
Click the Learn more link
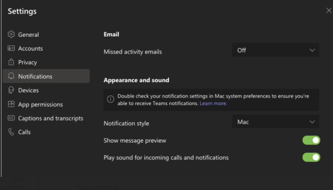213,103
